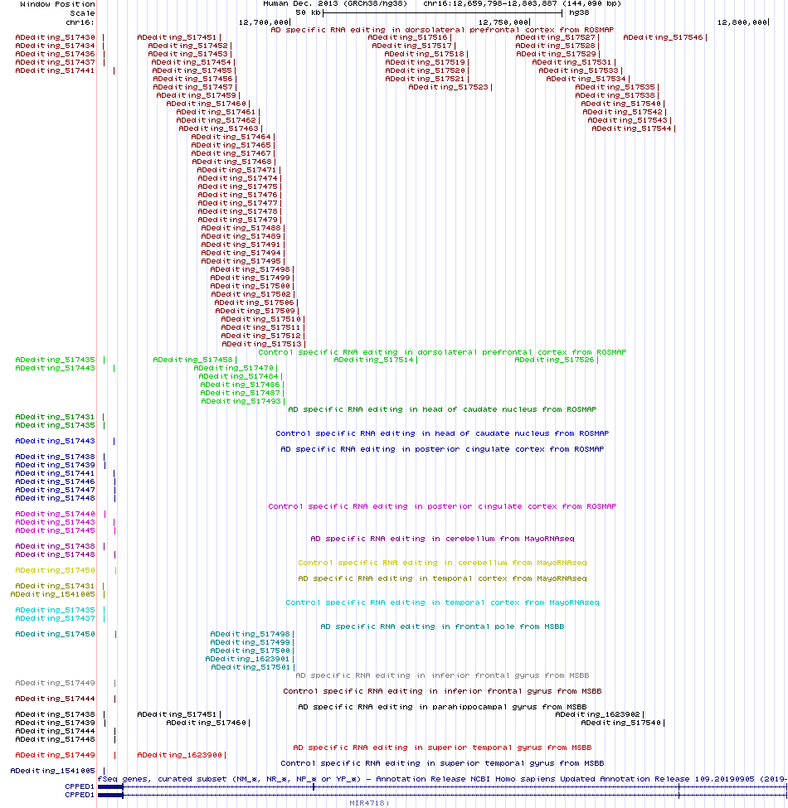
Task: Click the 50 kb scale bar
Action: pyautogui.click(x=442, y=13)
